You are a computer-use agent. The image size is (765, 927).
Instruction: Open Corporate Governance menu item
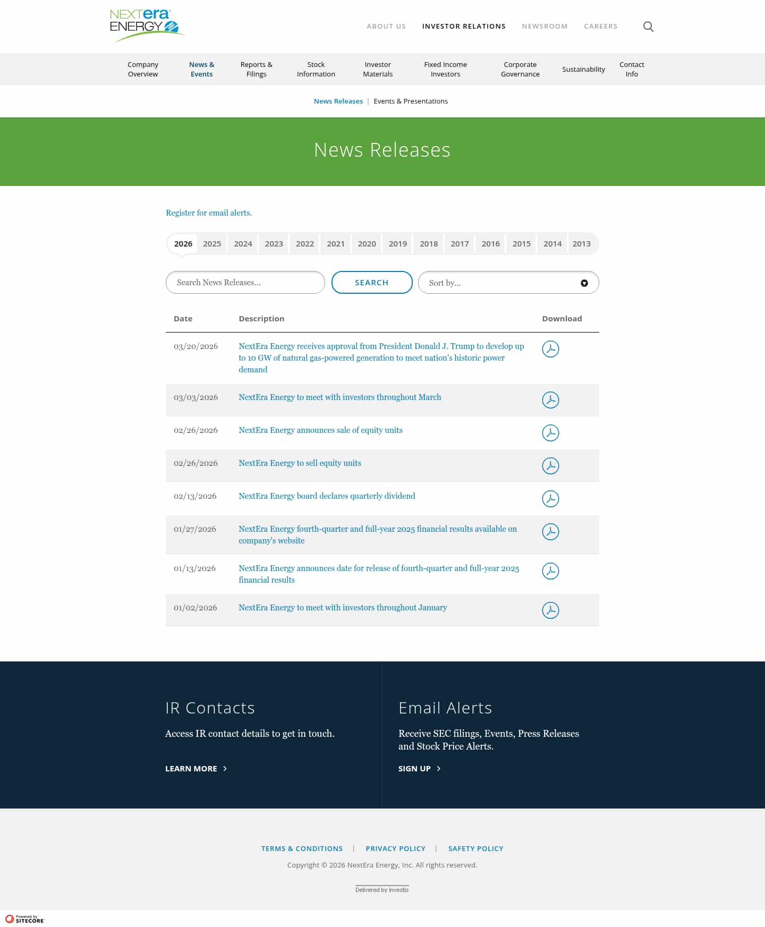(x=520, y=69)
